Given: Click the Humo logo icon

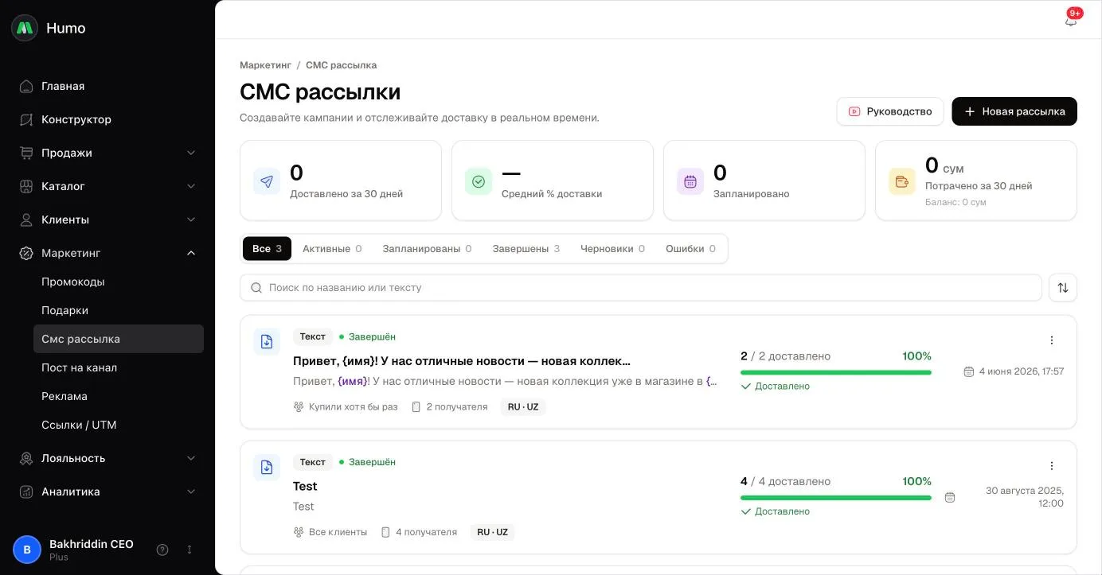Looking at the screenshot, I should coord(25,28).
